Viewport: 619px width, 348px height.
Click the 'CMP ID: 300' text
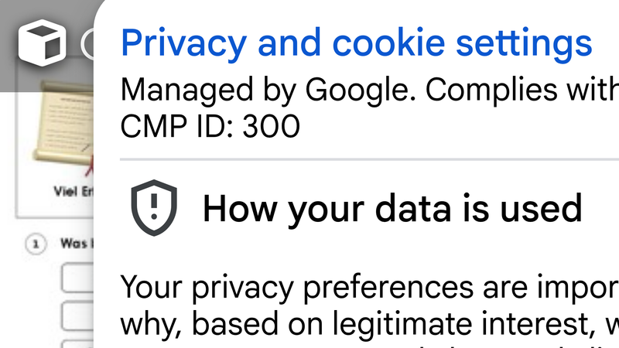pos(210,126)
